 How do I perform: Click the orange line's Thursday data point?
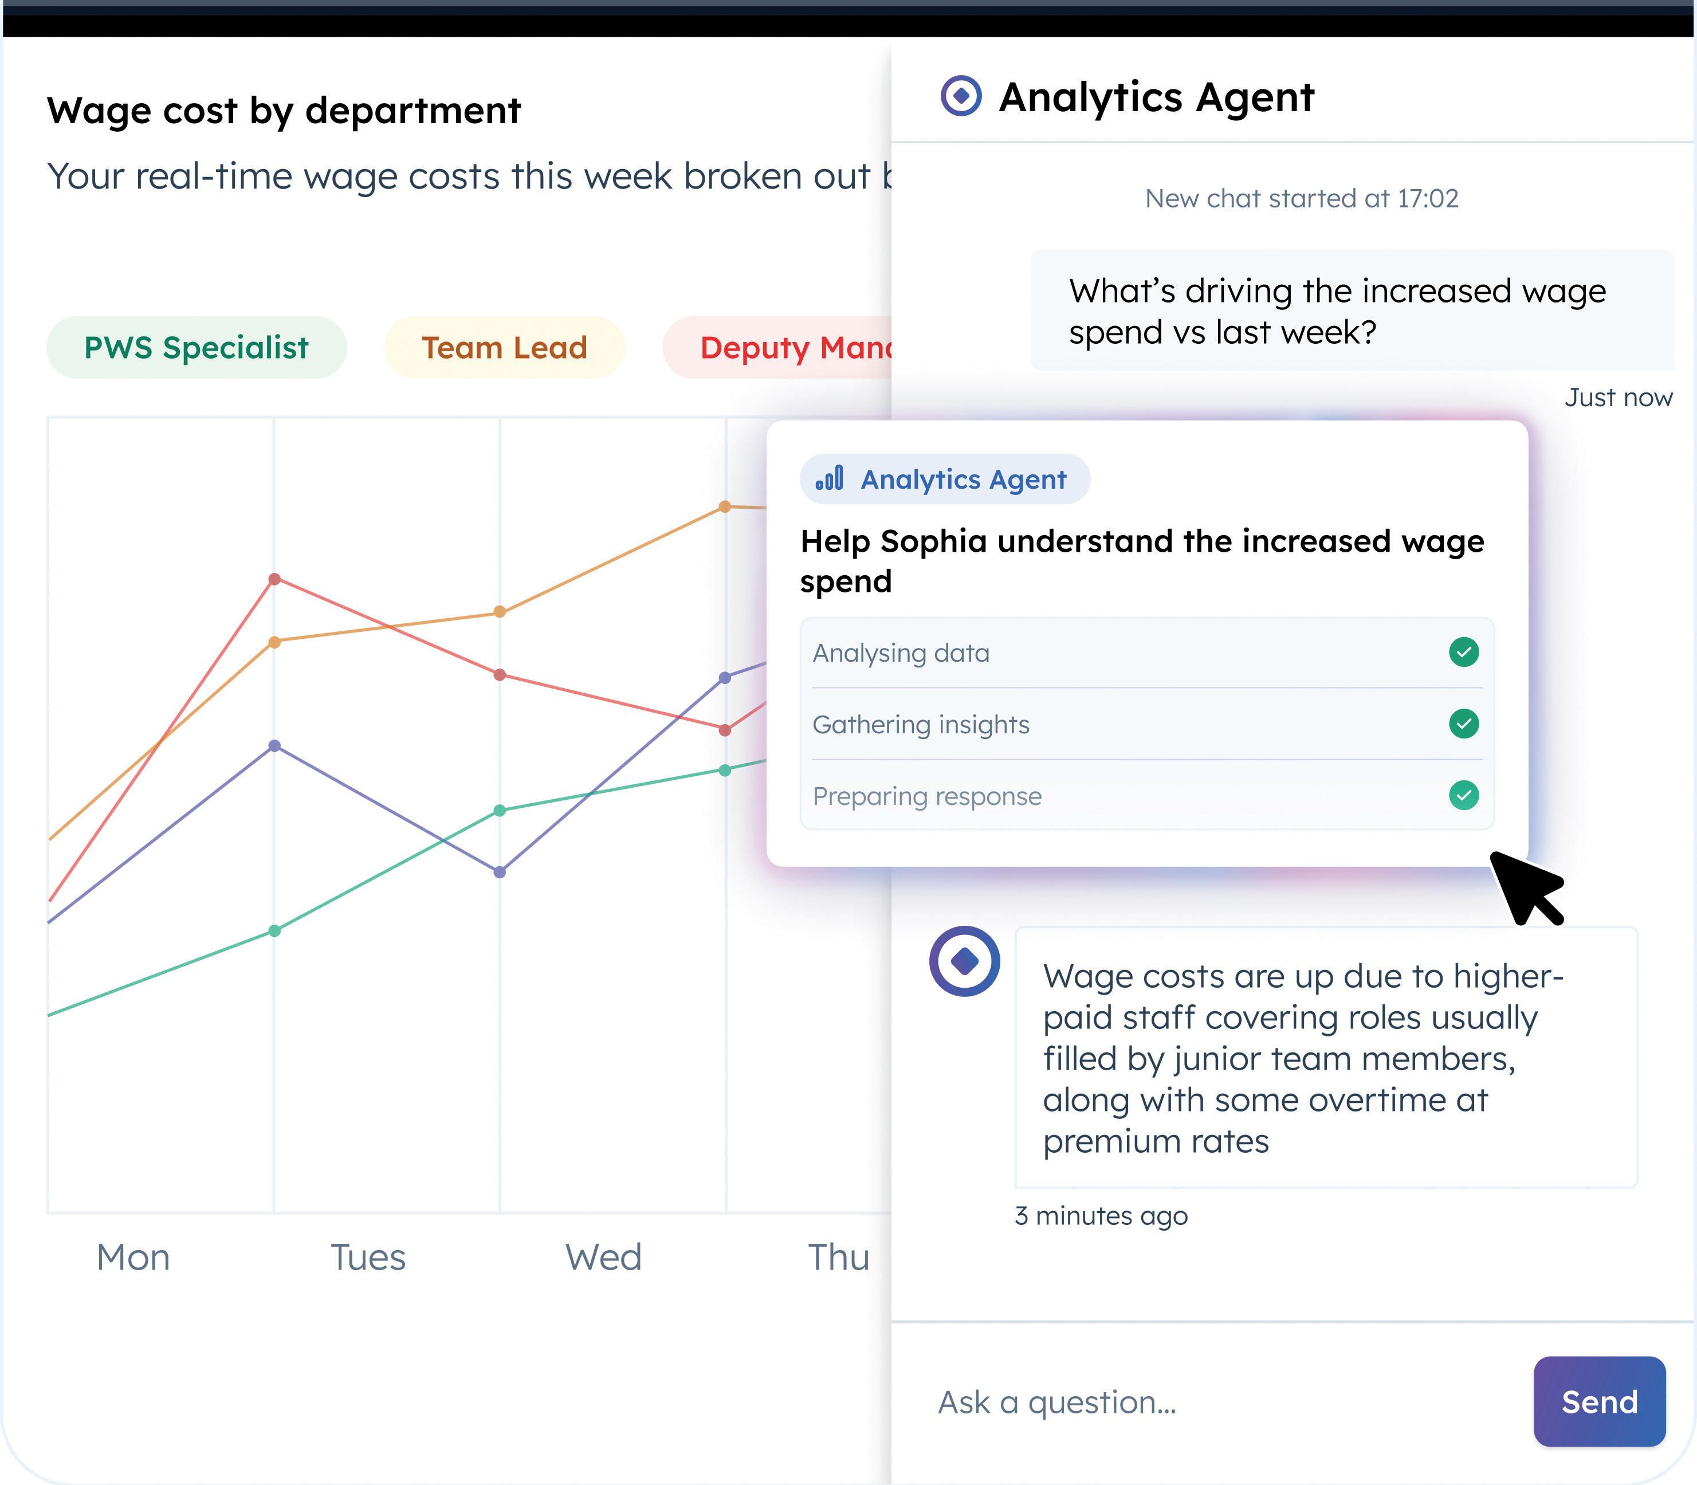[725, 506]
